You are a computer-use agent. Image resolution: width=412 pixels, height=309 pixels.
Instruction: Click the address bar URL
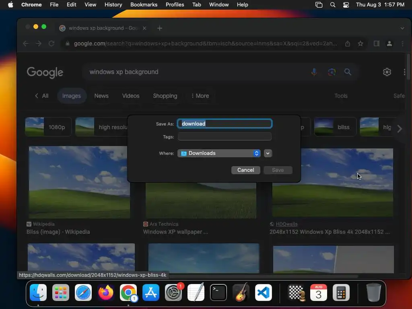click(x=205, y=43)
